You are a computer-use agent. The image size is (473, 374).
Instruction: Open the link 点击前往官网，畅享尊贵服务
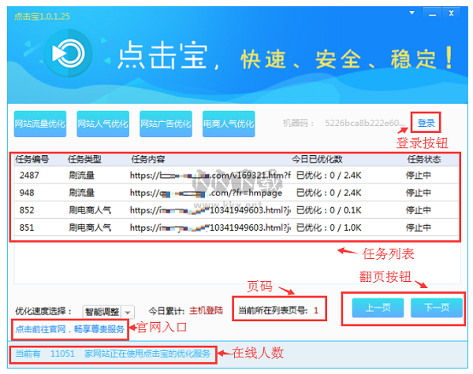(x=69, y=329)
